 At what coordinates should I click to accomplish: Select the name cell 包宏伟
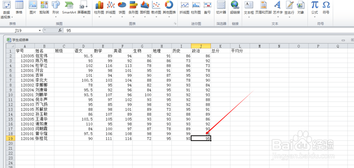(x=45, y=56)
